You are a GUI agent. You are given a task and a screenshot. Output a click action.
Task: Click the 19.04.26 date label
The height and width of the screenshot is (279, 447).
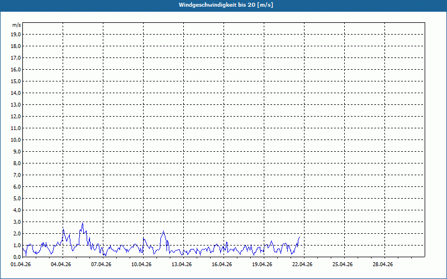click(x=262, y=264)
